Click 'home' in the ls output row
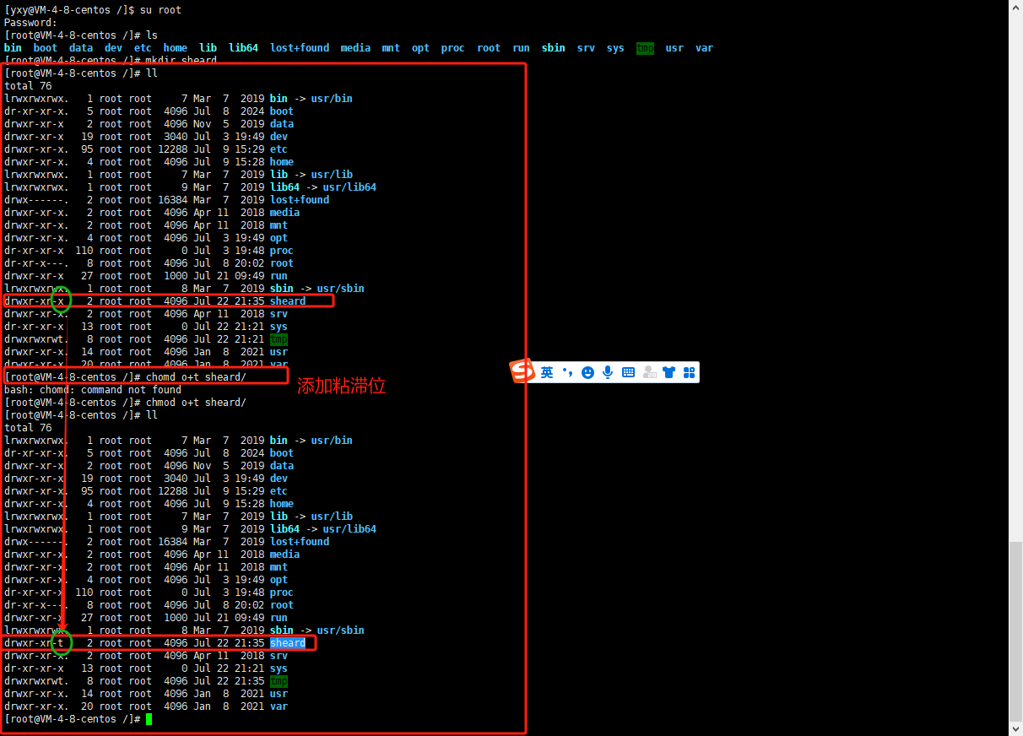Viewport: 1023px width, 736px height. [176, 48]
